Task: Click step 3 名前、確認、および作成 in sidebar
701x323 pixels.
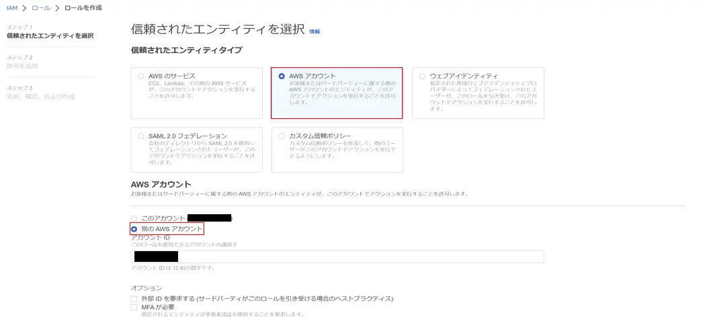Action: (x=41, y=97)
